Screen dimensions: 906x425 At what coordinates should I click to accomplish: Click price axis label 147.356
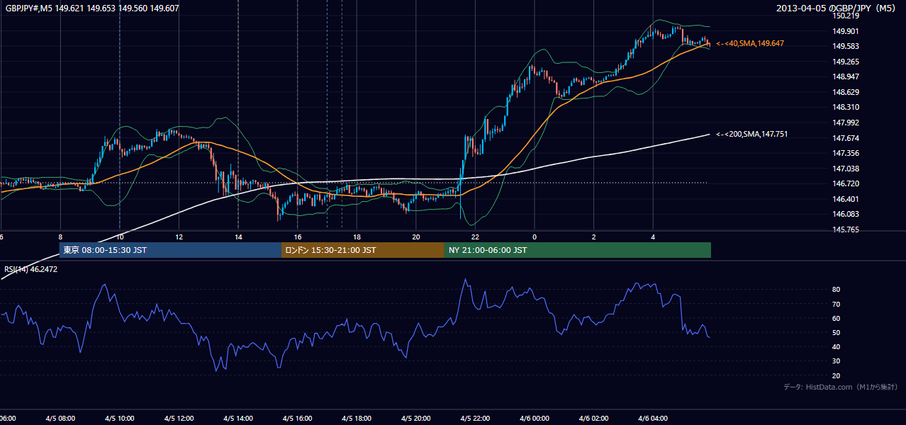coord(847,153)
